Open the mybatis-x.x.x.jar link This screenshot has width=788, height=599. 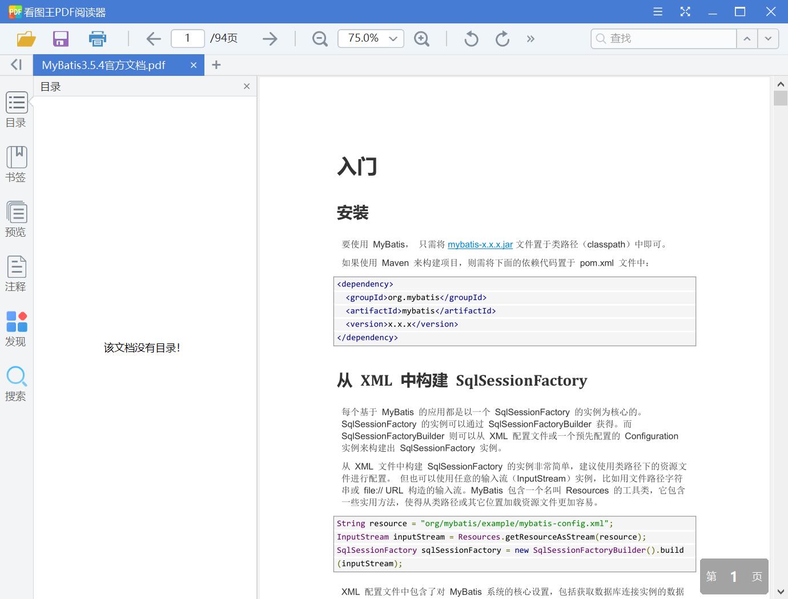pyautogui.click(x=480, y=244)
